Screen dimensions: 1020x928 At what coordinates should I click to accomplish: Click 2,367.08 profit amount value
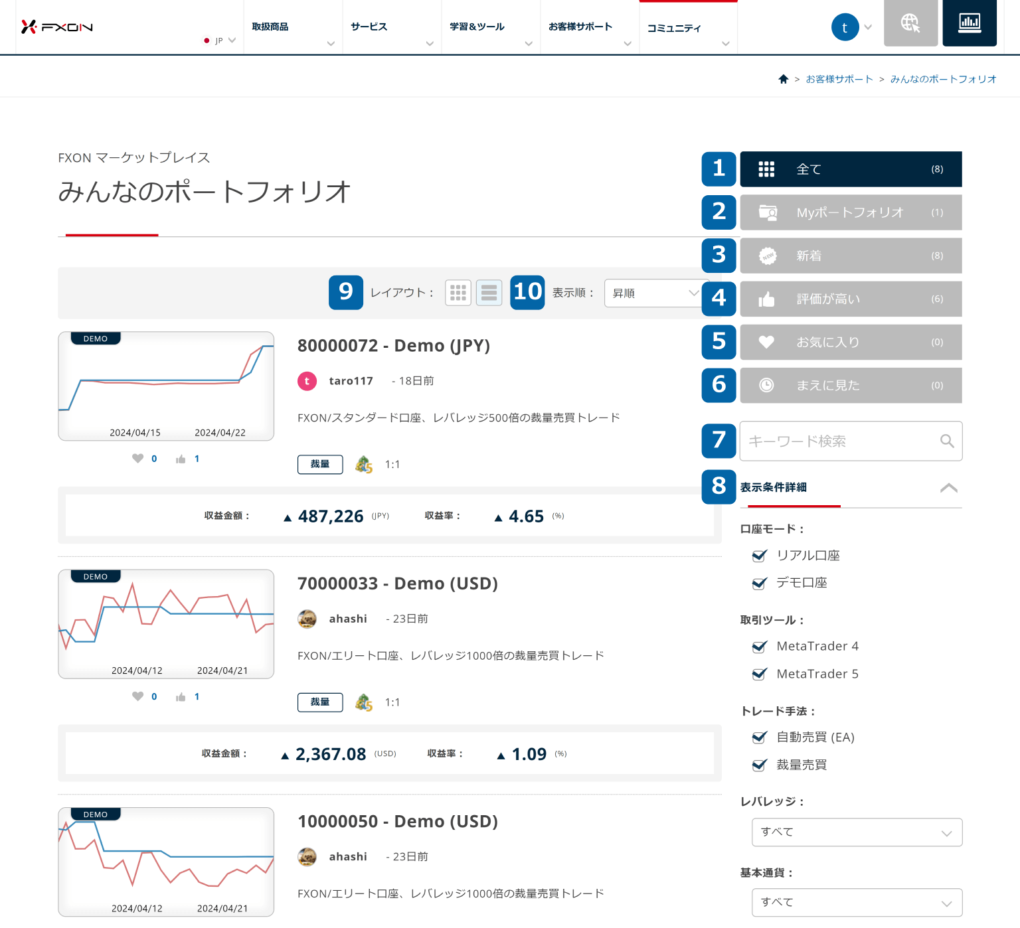coord(331,754)
